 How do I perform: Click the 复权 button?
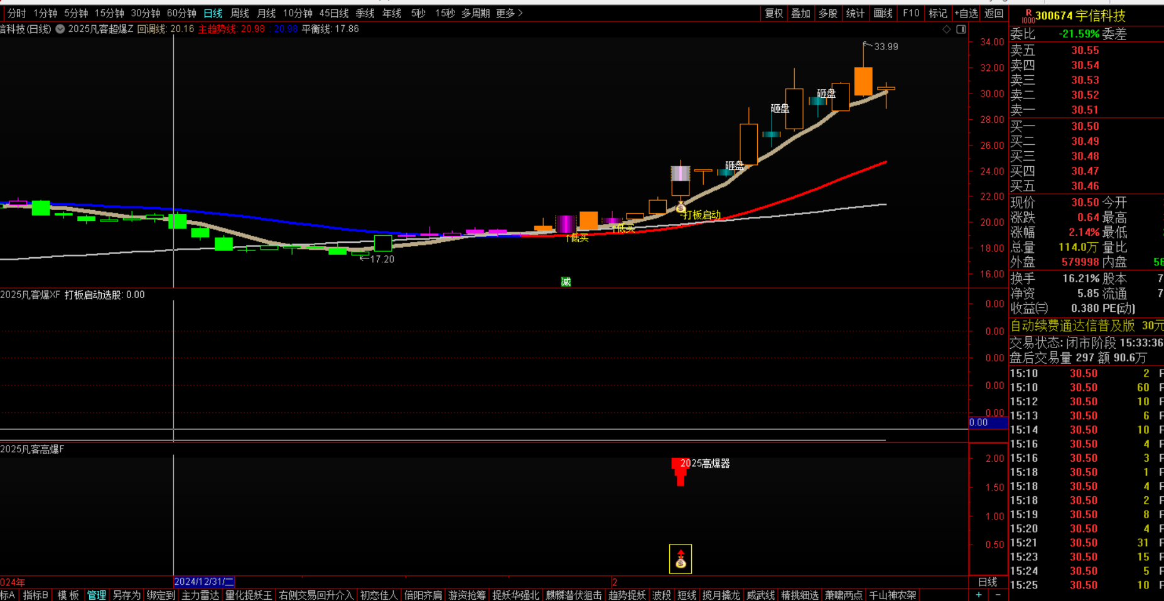coord(774,13)
